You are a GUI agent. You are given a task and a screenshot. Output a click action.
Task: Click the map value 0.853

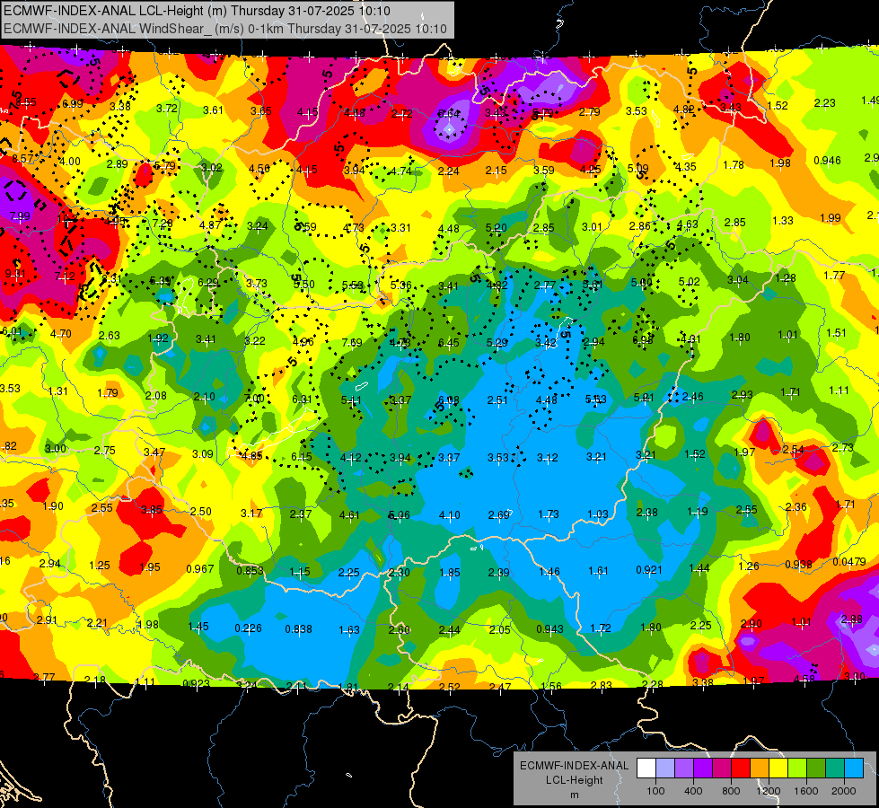(x=250, y=570)
